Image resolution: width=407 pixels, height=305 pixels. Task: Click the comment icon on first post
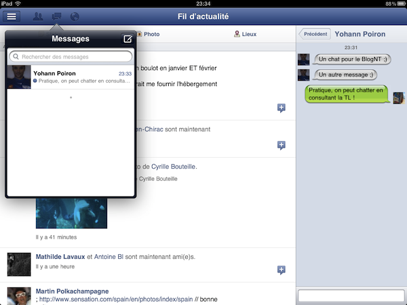pos(282,108)
